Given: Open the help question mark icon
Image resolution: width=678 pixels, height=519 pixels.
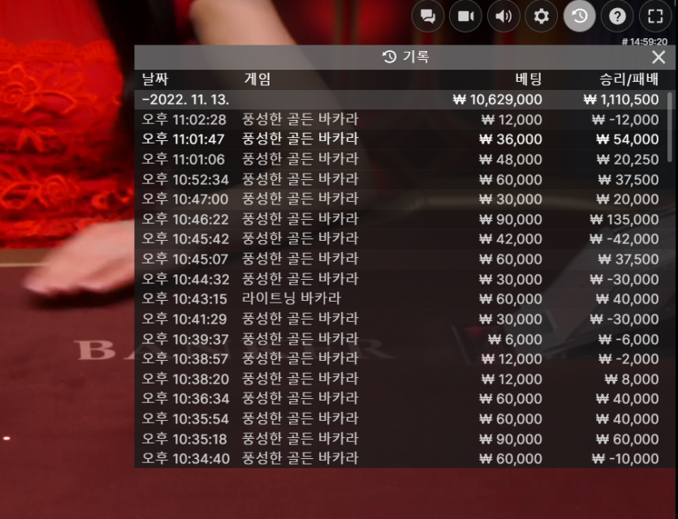Looking at the screenshot, I should pyautogui.click(x=617, y=16).
